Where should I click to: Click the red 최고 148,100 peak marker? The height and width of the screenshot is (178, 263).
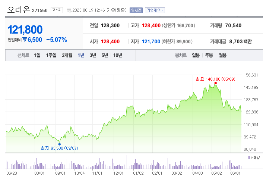(x=216, y=83)
